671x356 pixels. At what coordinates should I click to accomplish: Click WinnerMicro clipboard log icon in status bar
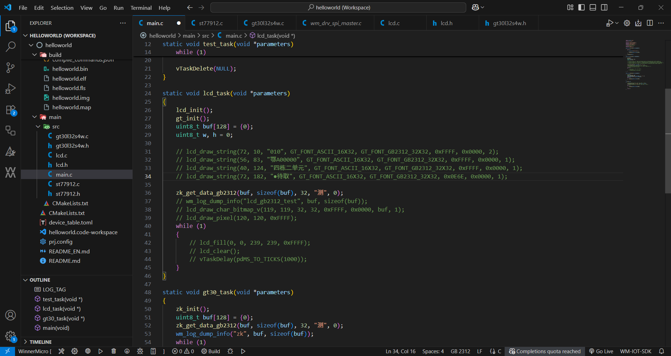[153, 351]
